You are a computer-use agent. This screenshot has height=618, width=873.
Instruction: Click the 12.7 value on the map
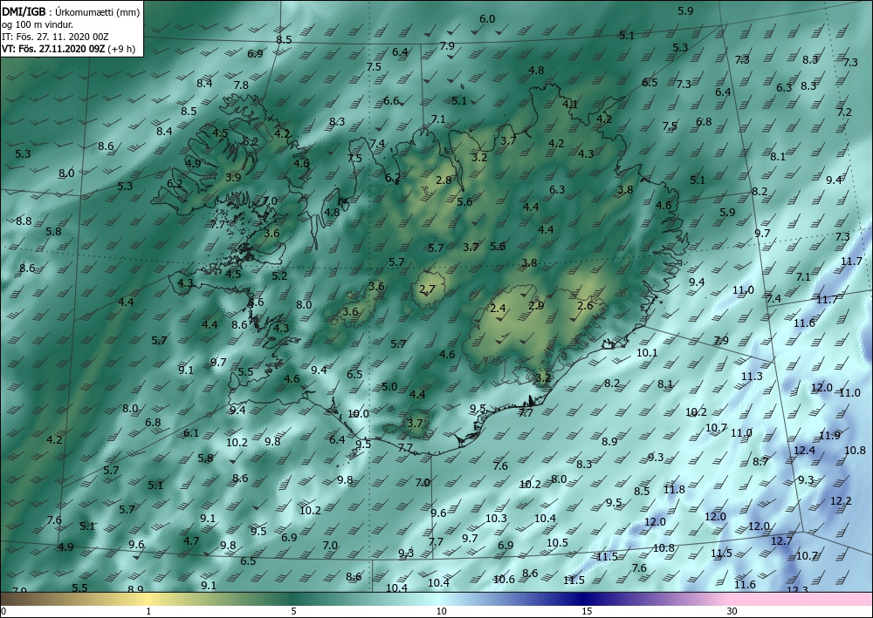click(x=781, y=540)
